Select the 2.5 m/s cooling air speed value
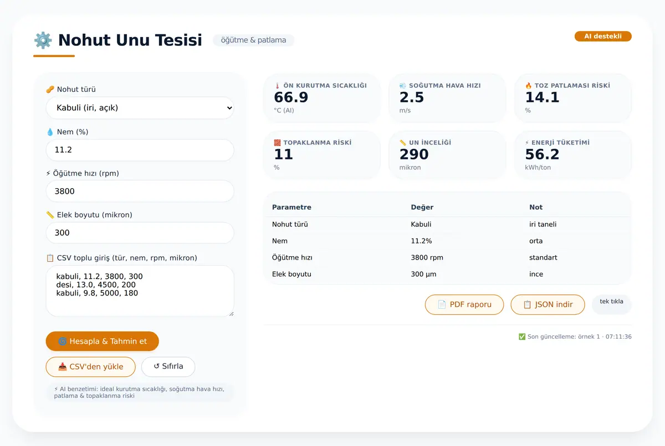 point(412,98)
